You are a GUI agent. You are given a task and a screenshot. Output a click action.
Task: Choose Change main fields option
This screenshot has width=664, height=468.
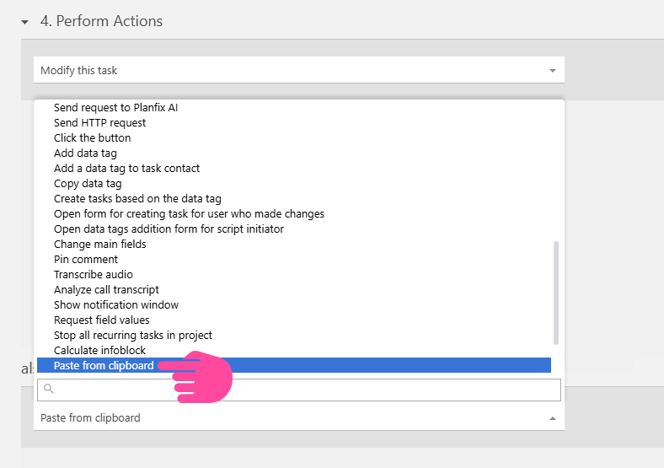(x=99, y=244)
